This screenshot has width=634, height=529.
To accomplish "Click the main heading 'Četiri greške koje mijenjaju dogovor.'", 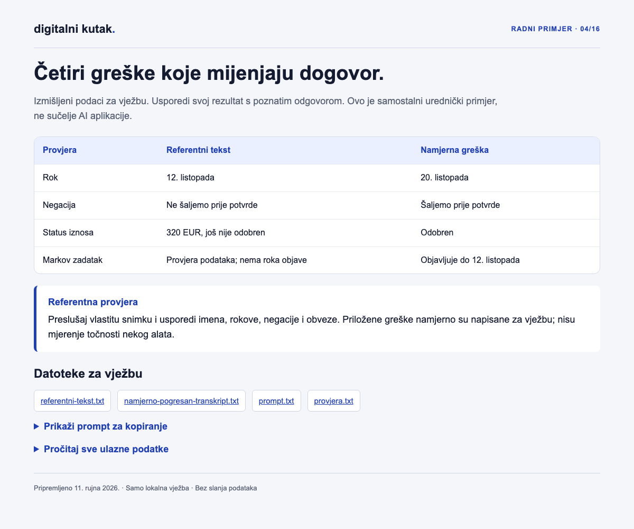I will point(209,74).
